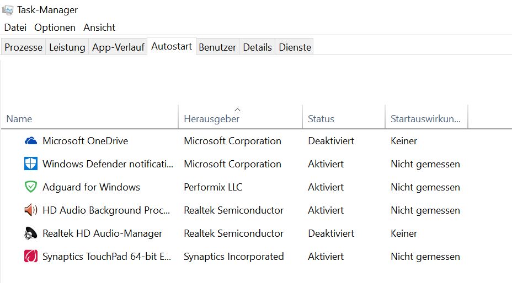Click the Task-Manager title bar icon

[x=8, y=10]
